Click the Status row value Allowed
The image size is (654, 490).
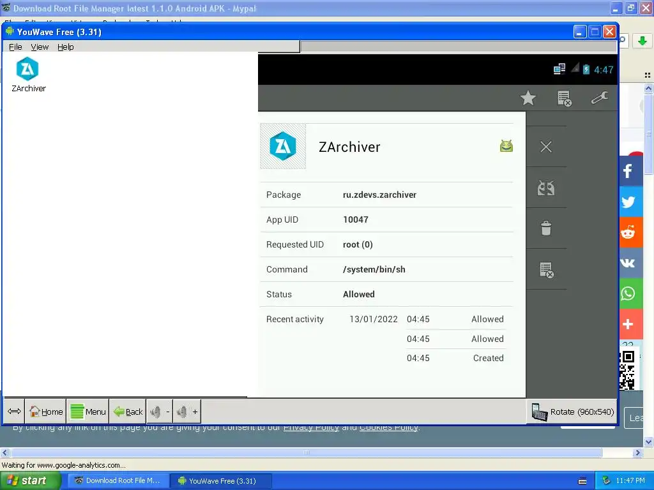click(x=359, y=294)
